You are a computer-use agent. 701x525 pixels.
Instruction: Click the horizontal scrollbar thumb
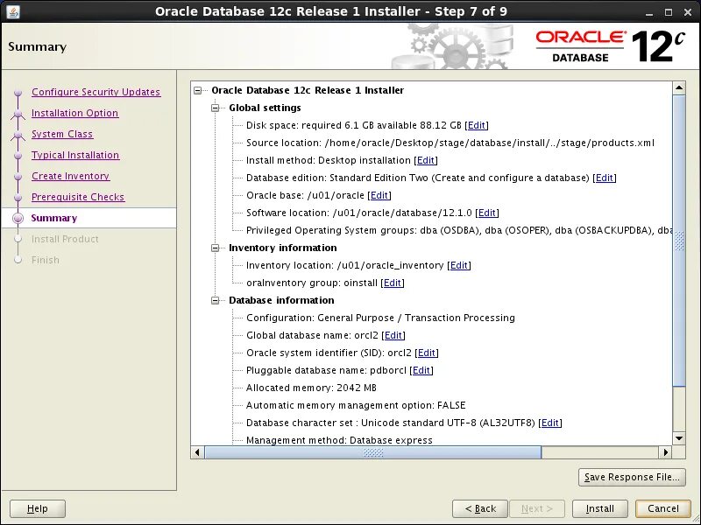tap(373, 452)
